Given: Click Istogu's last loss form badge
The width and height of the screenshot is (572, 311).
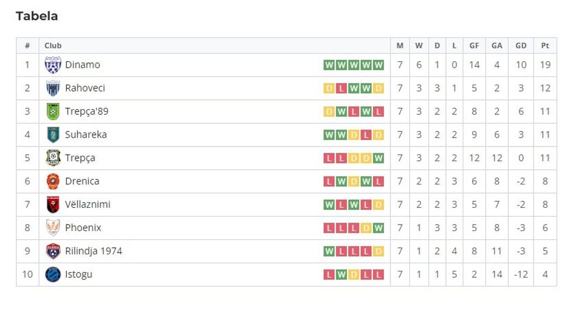Looking at the screenshot, I should [x=379, y=275].
